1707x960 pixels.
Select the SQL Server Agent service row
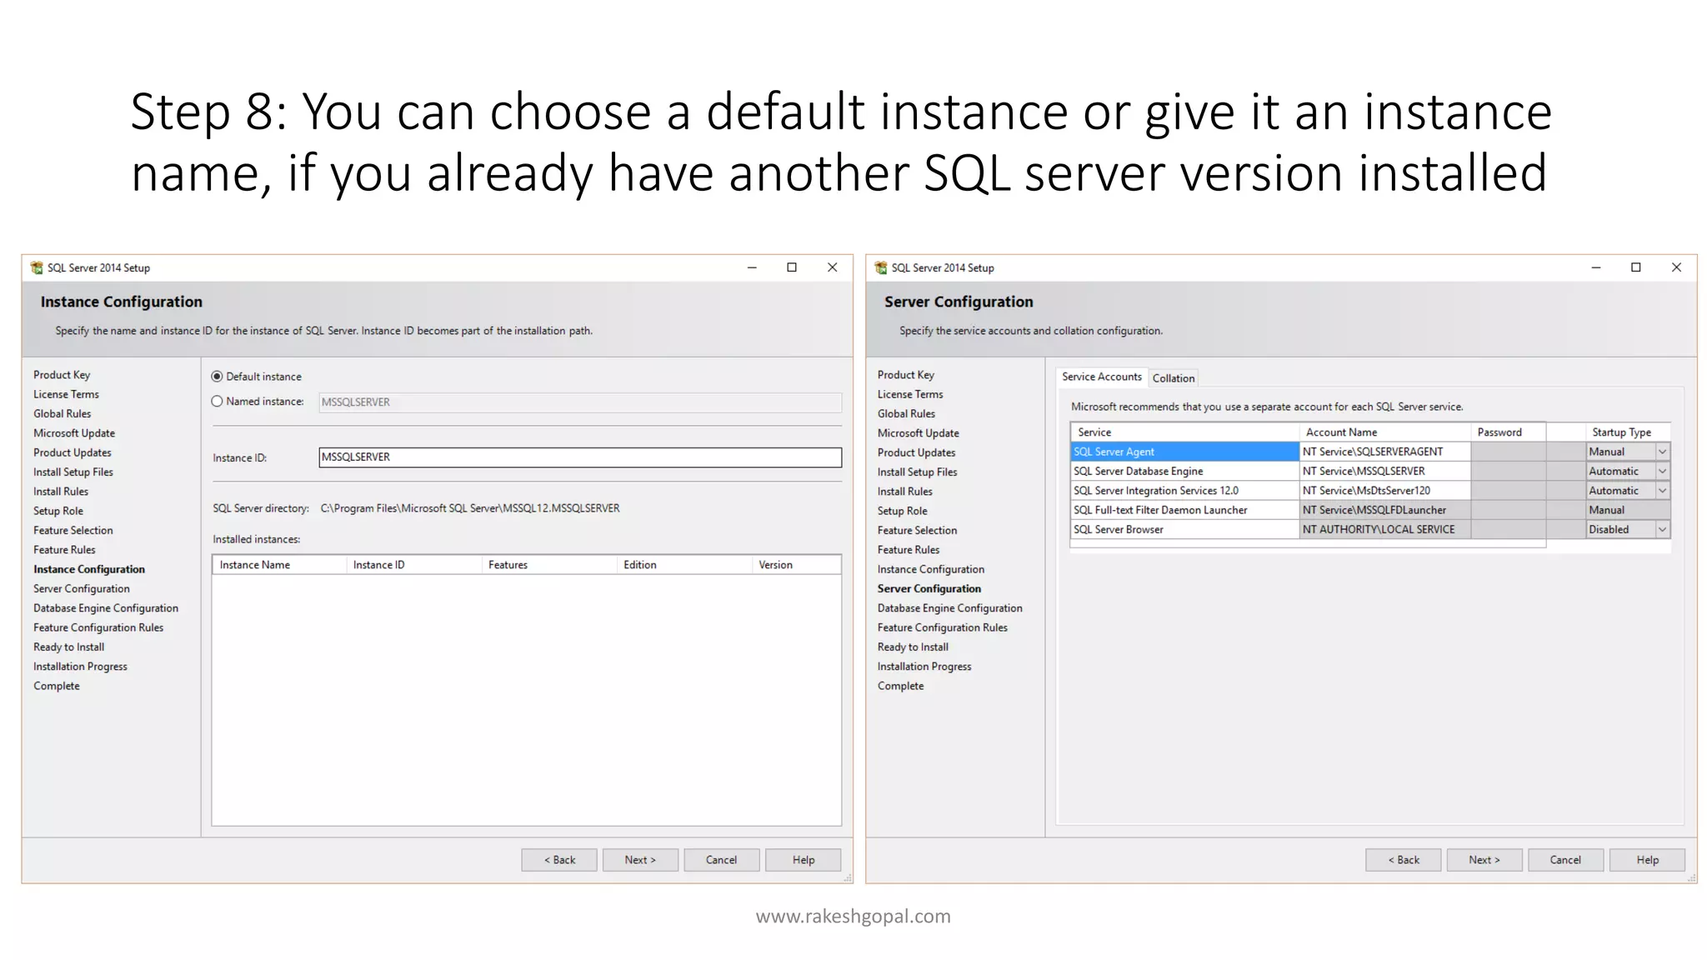coord(1184,452)
